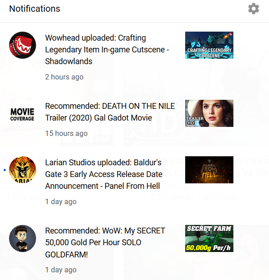The image size is (269, 280).
Task: Click the Notifications panel heading
Action: pyautogui.click(x=35, y=9)
